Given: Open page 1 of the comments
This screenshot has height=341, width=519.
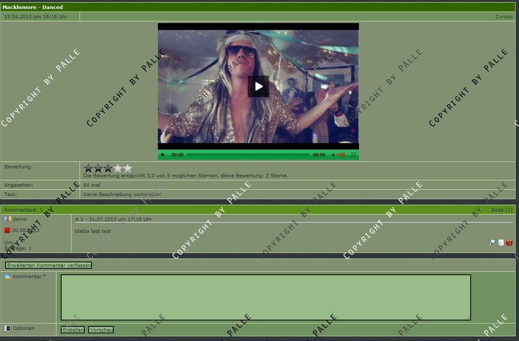Looking at the screenshot, I should pos(508,210).
